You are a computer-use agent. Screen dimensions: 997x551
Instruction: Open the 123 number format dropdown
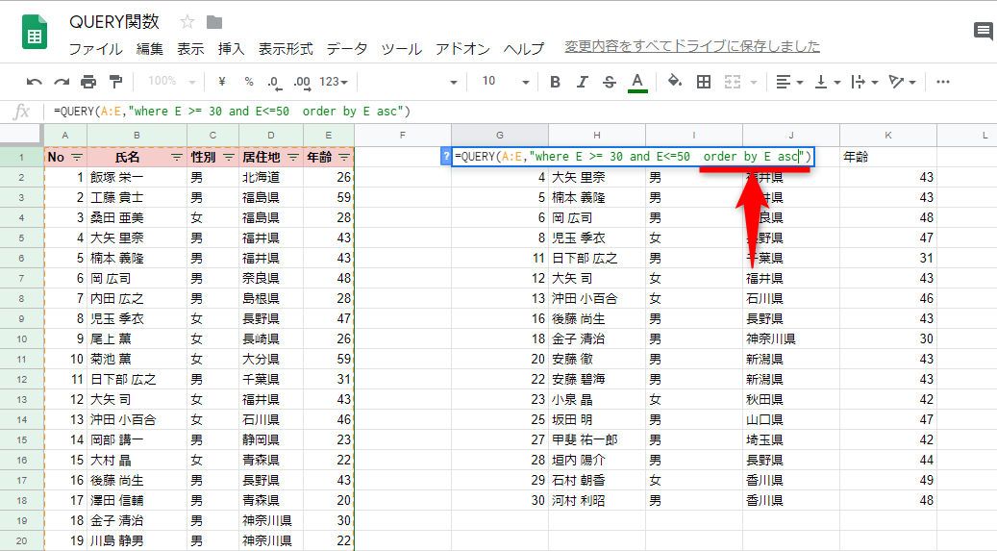[x=334, y=82]
